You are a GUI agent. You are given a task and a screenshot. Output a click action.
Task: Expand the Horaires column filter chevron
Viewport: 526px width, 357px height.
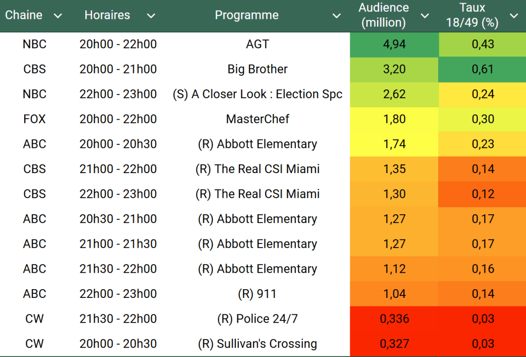[x=151, y=16]
